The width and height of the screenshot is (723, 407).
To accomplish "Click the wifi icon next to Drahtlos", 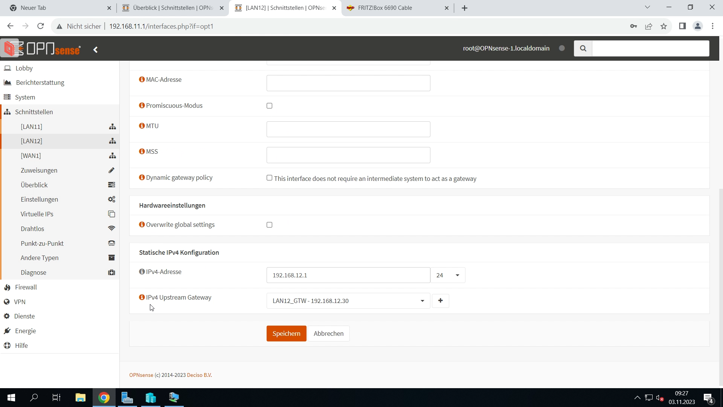I will [x=111, y=229].
